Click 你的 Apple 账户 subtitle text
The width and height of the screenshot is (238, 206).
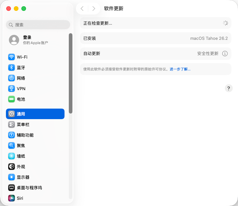pos(36,43)
